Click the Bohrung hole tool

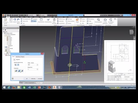coord(69,19)
